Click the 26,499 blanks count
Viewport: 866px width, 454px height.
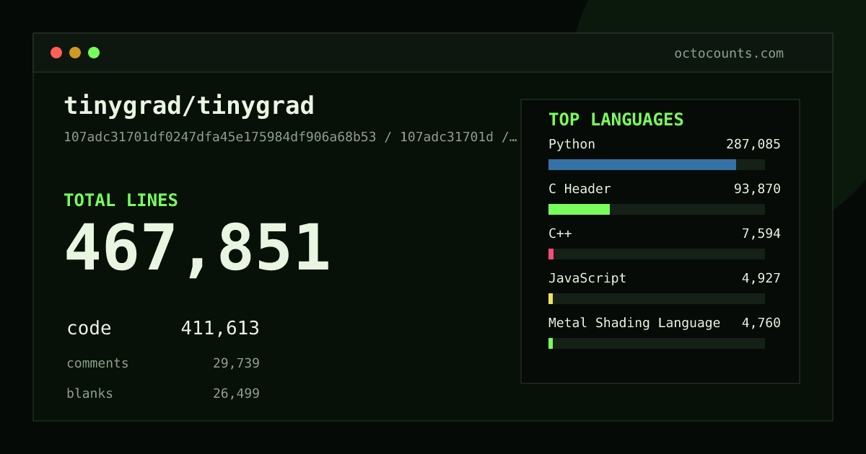(x=236, y=393)
